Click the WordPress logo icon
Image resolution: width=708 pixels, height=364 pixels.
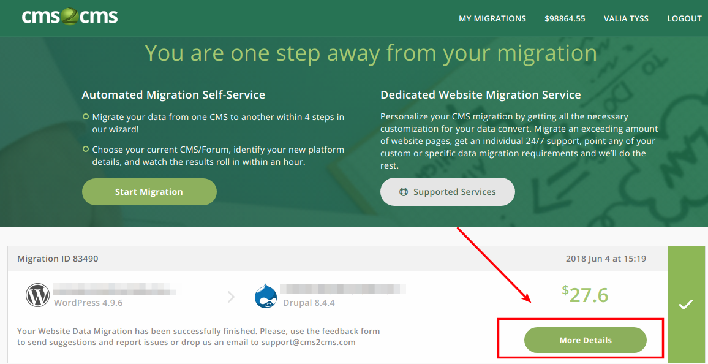37,295
